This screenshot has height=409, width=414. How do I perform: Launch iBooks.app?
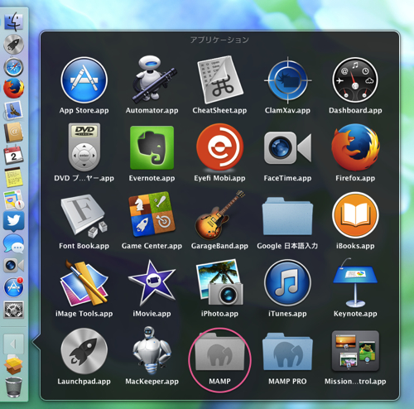coord(355,215)
